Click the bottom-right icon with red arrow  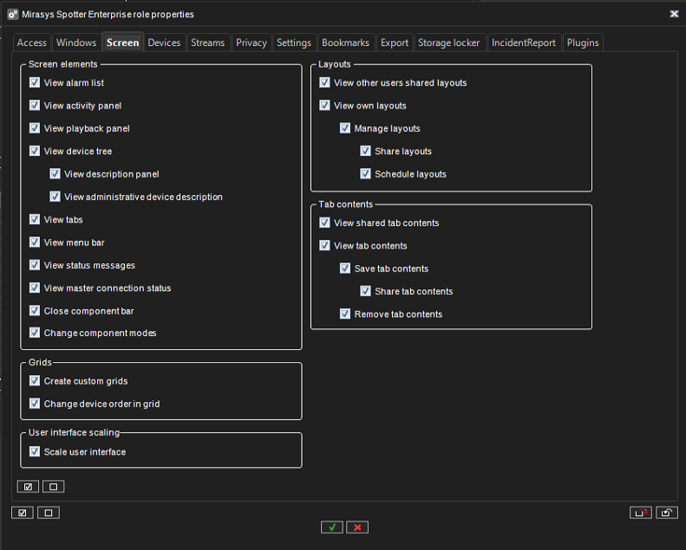tap(640, 513)
